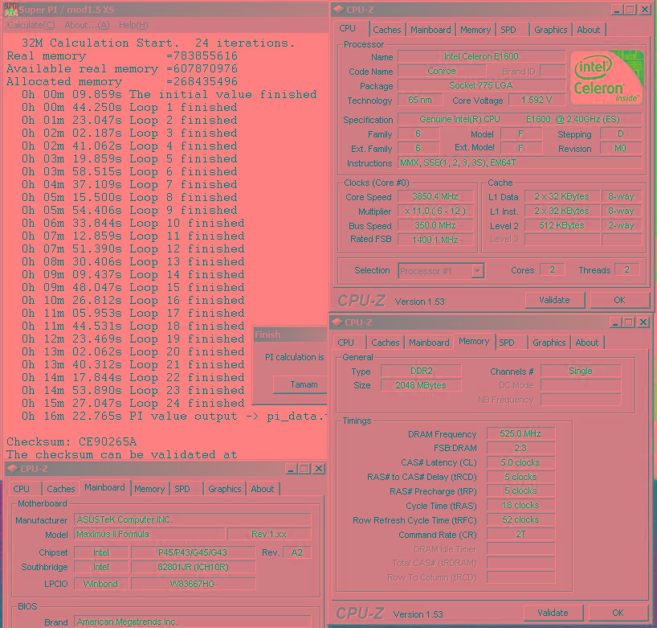Open SPD tab in Memory CPU-Z window
This screenshot has height=628, width=657.
507,343
